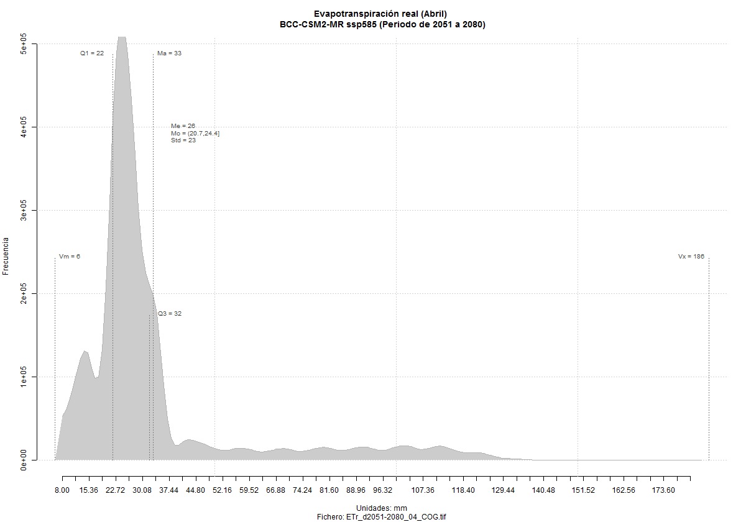This screenshot has height=522, width=746.
Task: Click the y-axis tick label '5e+05'
Action: coord(24,44)
